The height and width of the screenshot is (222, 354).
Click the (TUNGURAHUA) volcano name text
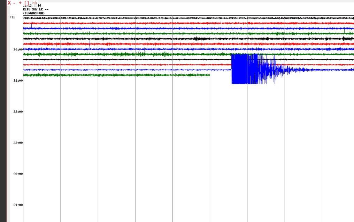click(x=34, y=13)
